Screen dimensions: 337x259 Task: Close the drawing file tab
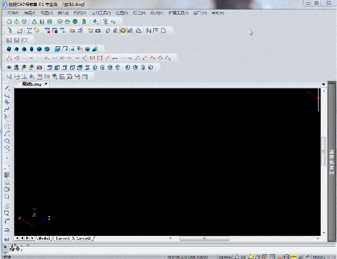pyautogui.click(x=46, y=84)
